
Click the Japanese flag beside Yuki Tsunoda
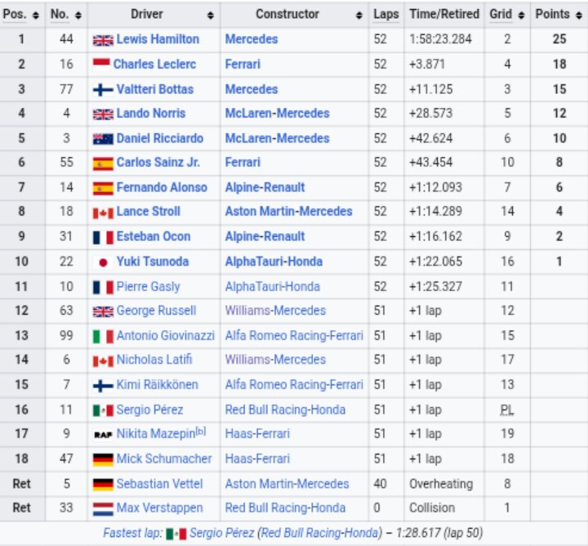point(103,262)
